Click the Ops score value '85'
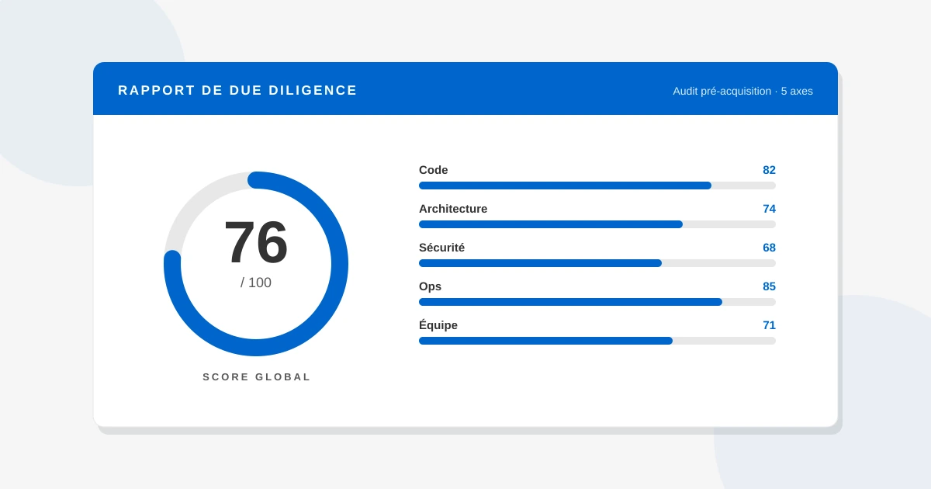The image size is (931, 489). [x=769, y=286]
